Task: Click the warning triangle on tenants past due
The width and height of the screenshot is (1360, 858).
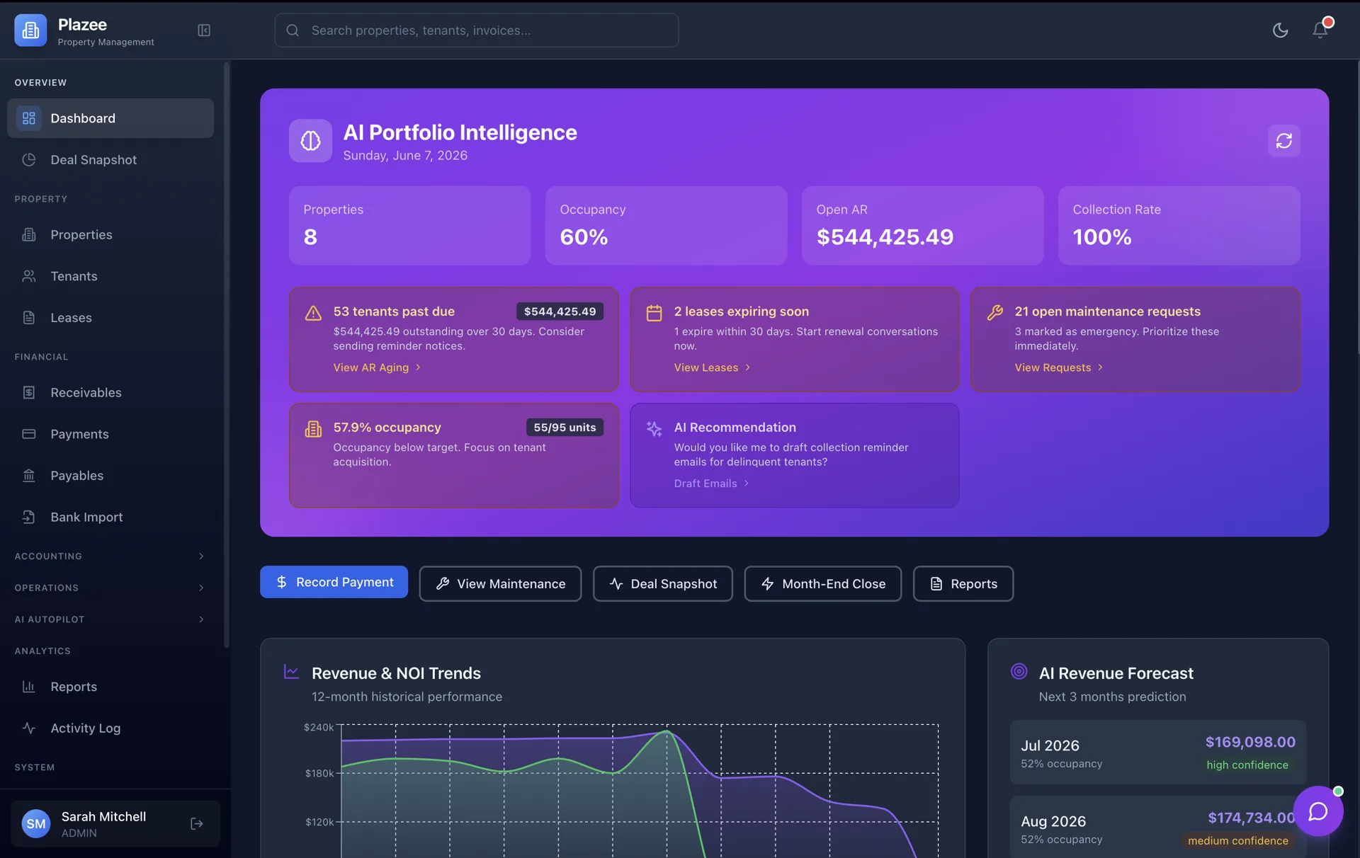Action: [313, 313]
